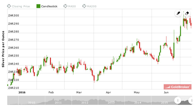
Task: Select the pencil draw tool
Action: 178,13
